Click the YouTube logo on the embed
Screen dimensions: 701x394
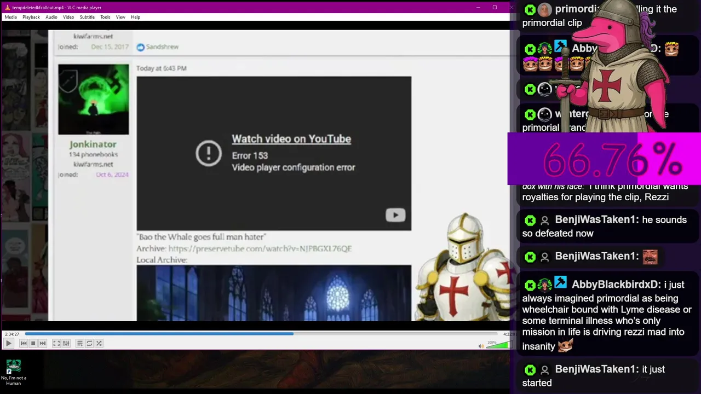pos(395,215)
